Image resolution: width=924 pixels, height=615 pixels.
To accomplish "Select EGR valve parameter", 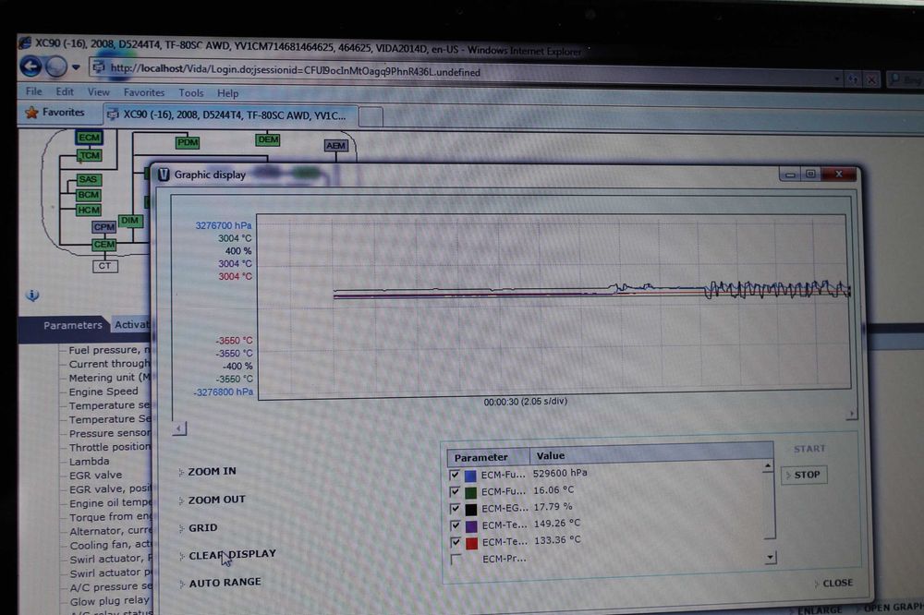I will click(x=95, y=475).
